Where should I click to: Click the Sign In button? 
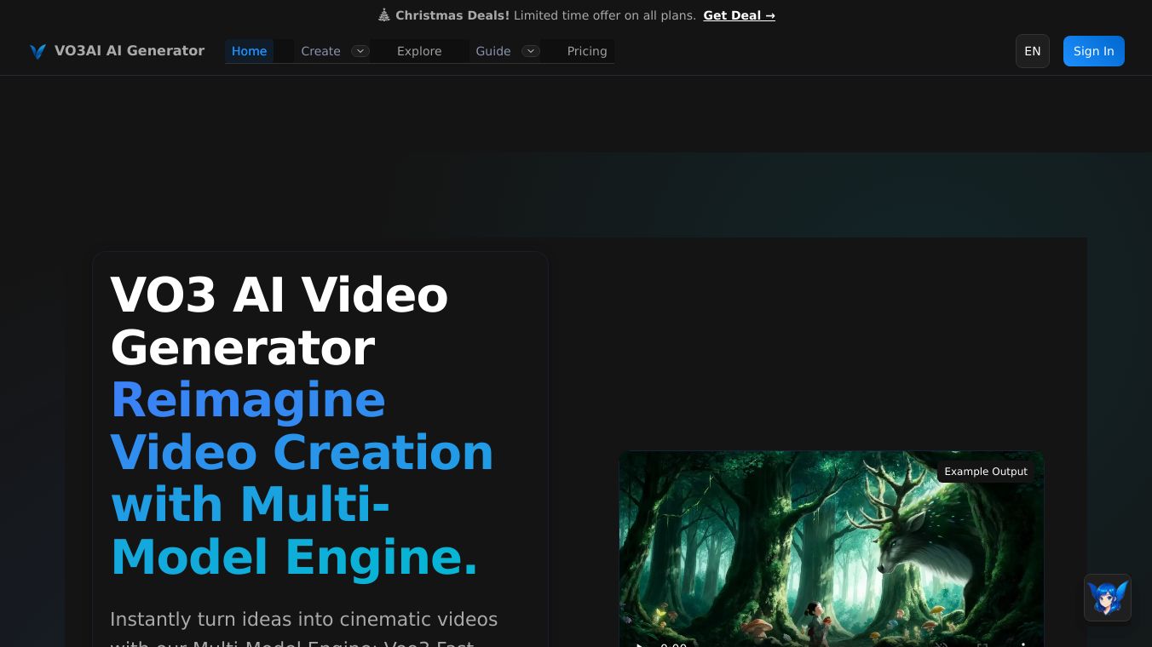point(1094,51)
